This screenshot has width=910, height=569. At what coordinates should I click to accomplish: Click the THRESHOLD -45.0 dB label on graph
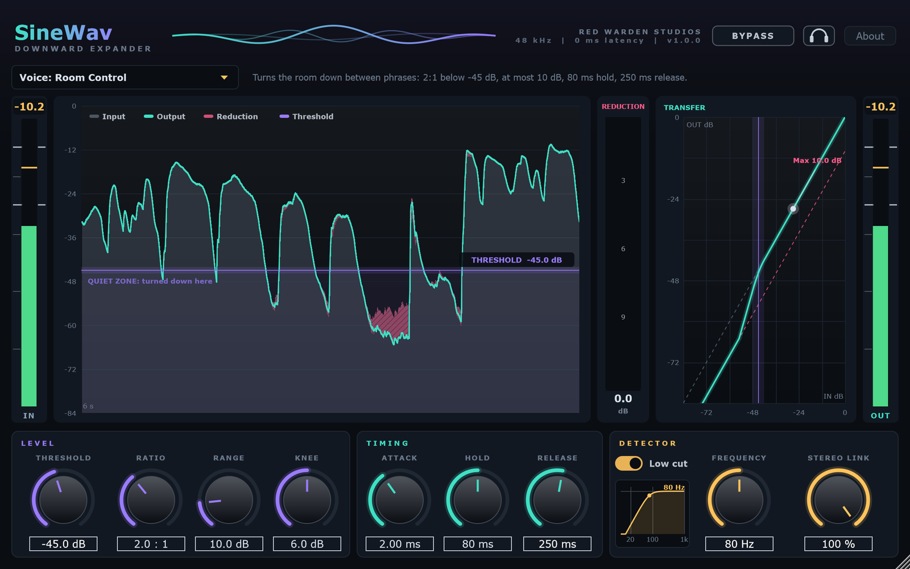coord(517,260)
